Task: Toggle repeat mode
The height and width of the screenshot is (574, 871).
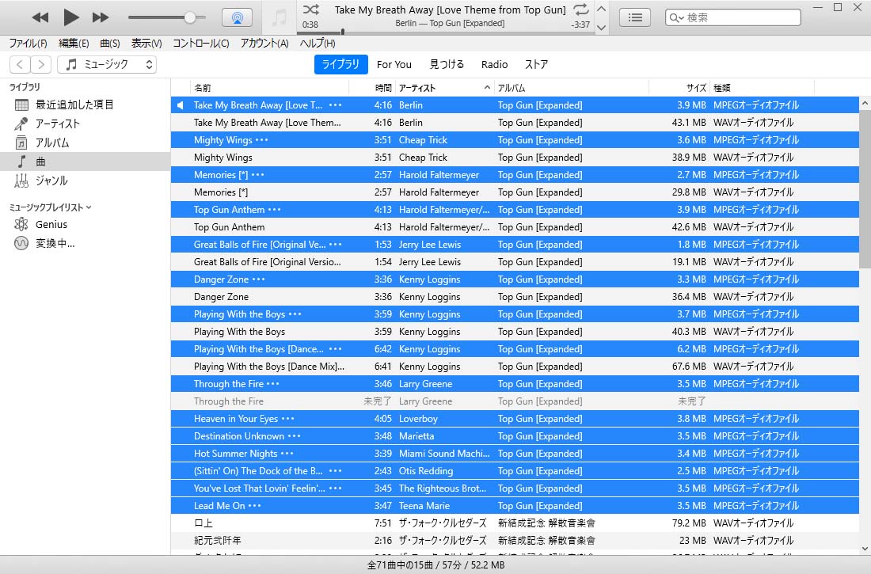Action: 581,10
